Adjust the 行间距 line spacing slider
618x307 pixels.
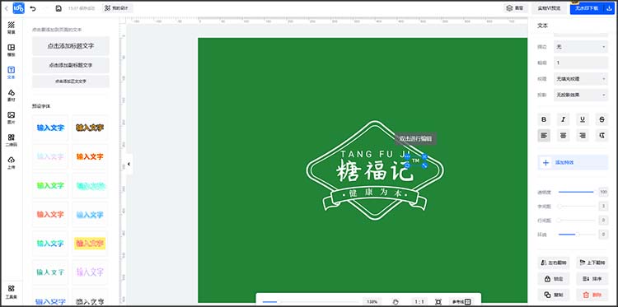click(x=576, y=221)
